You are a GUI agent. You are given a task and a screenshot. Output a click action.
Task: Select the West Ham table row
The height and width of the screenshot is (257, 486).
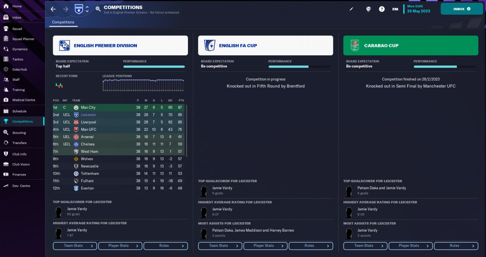119,152
